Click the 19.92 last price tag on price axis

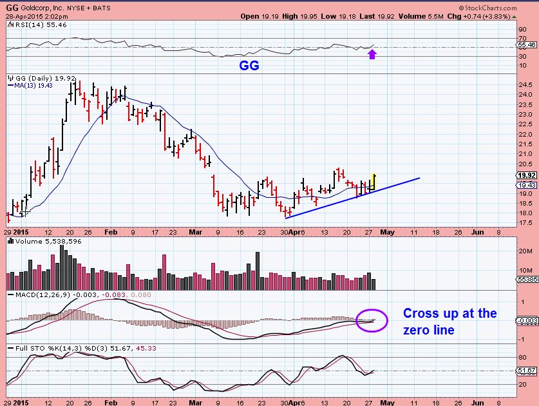click(526, 175)
